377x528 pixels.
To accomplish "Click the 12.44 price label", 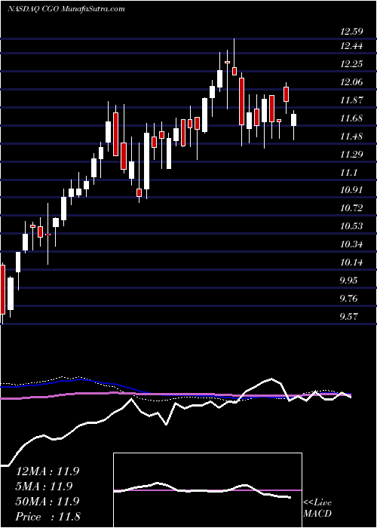I will pyautogui.click(x=351, y=46).
